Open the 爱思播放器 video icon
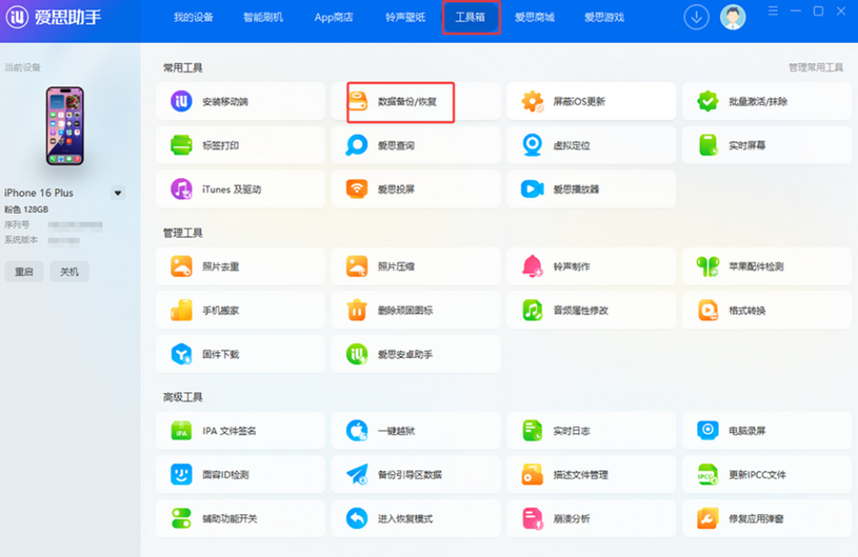Screen dimensions: 858x557 coord(533,189)
